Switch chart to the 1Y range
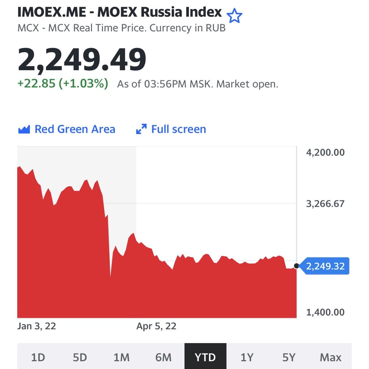 (x=247, y=357)
